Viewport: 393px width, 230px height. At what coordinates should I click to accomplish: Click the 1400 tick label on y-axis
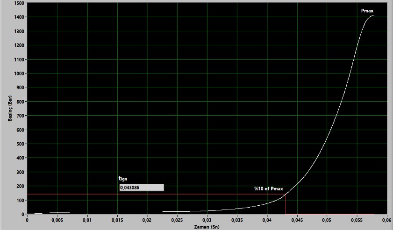click(19, 17)
